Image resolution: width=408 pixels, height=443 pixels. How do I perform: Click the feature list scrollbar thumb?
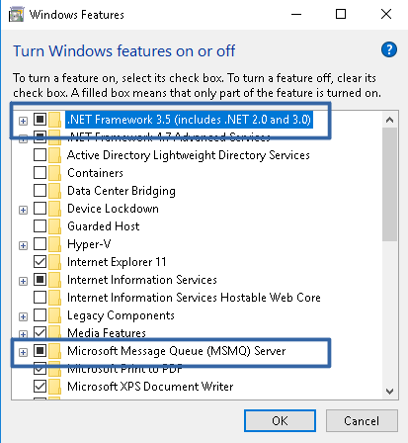click(x=389, y=185)
